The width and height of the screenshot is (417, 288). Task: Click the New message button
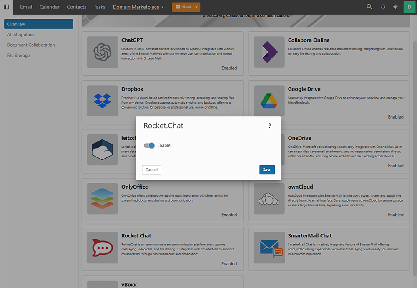pyautogui.click(x=183, y=7)
